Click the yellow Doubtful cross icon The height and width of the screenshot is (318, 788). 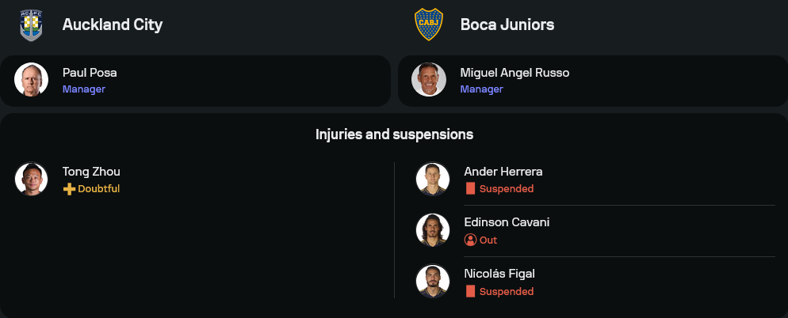69,189
